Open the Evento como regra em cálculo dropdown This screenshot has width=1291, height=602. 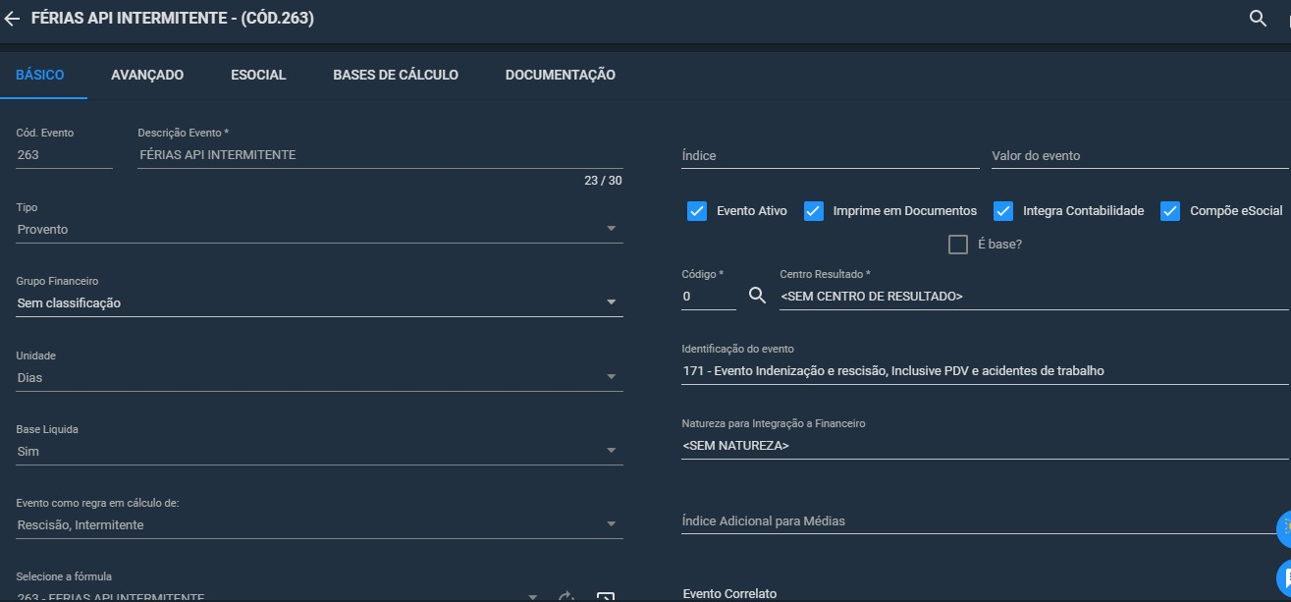point(319,525)
